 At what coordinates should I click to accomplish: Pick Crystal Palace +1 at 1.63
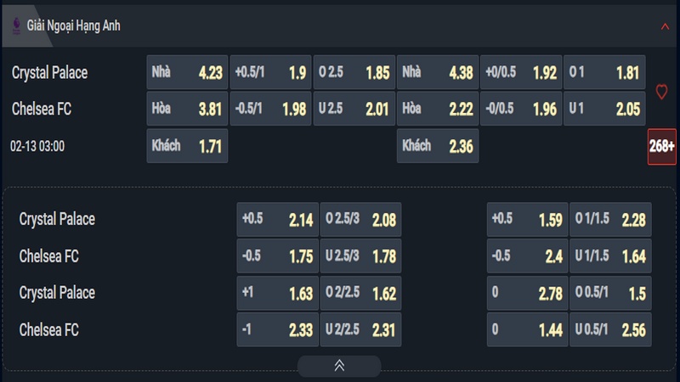coord(278,293)
